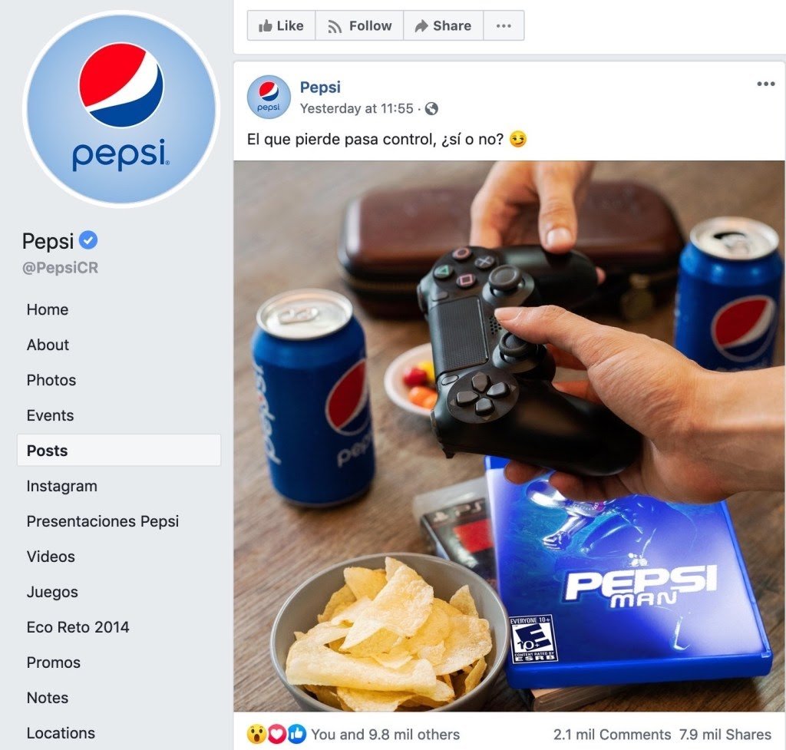The image size is (786, 750).
Task: Open the large Pepsi profile picture
Action: point(121,109)
